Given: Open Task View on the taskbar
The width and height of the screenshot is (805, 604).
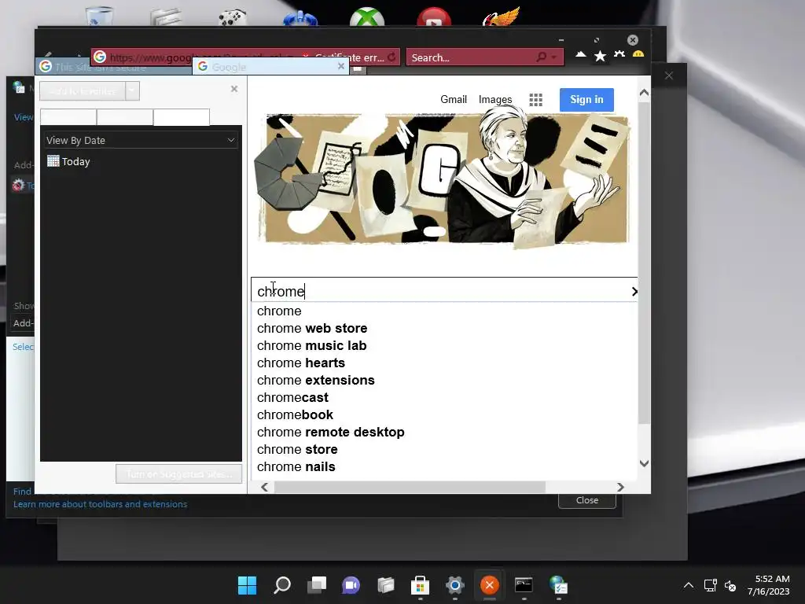Looking at the screenshot, I should (316, 585).
